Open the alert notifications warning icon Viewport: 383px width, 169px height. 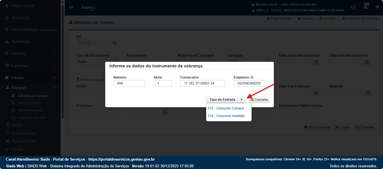coord(366,7)
